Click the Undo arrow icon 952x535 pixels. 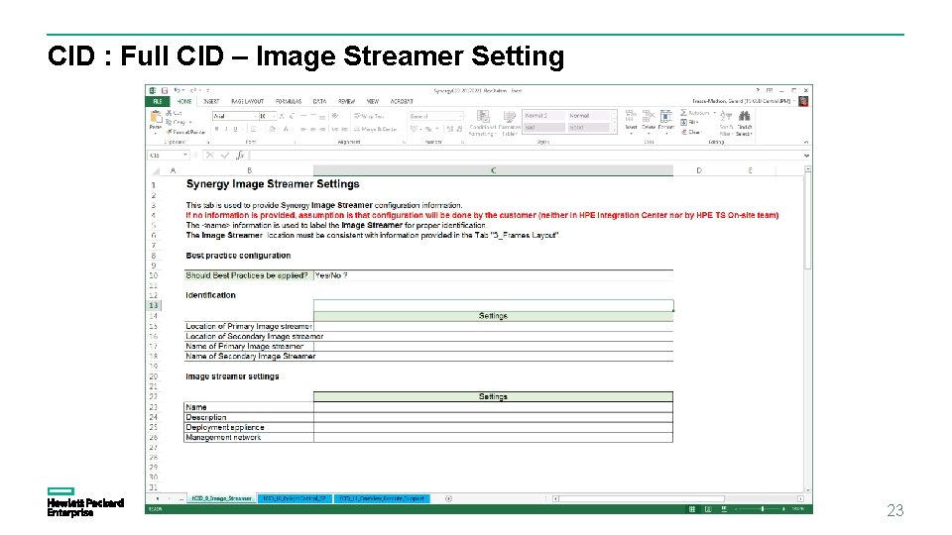pyautogui.click(x=177, y=90)
